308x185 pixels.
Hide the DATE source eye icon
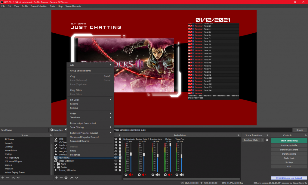pyautogui.click(x=116, y=139)
